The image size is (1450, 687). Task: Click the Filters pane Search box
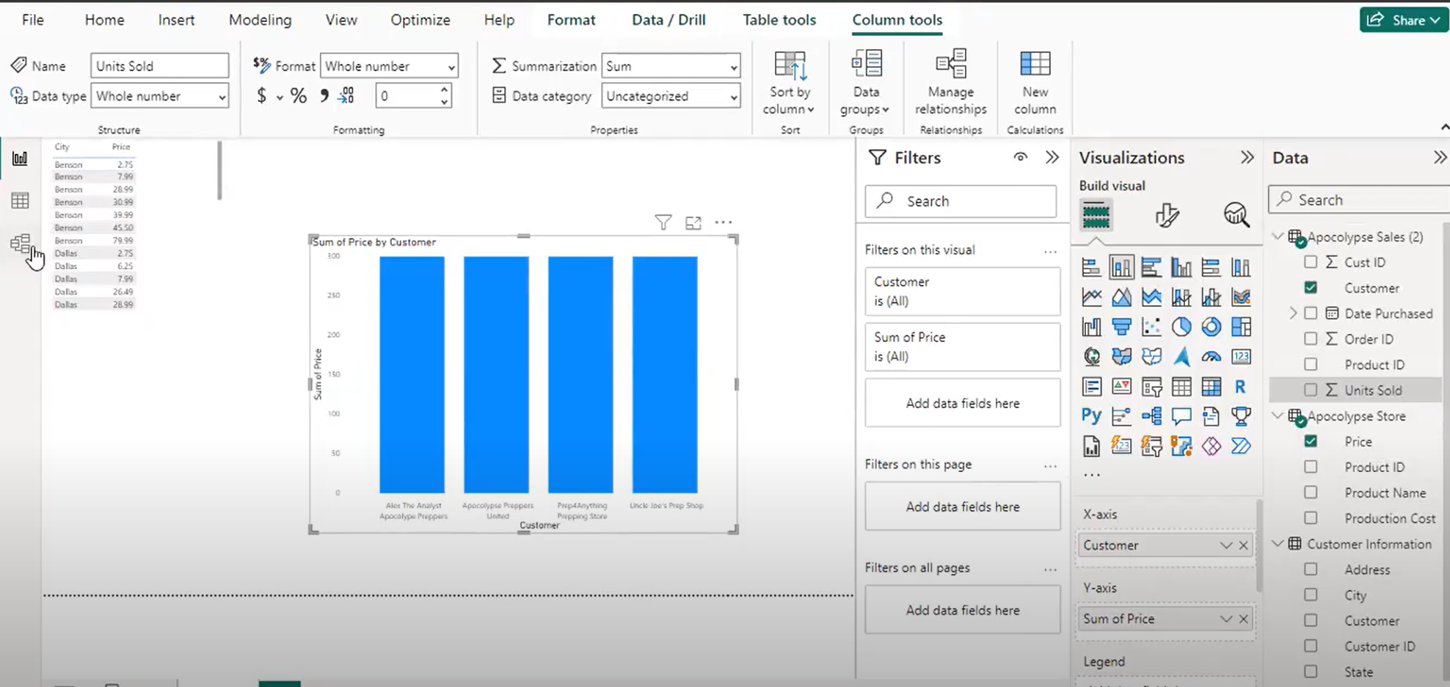click(x=961, y=201)
